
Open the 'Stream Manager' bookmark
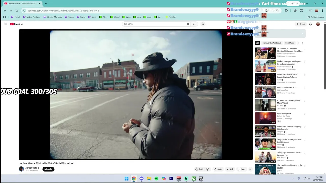click(53, 17)
